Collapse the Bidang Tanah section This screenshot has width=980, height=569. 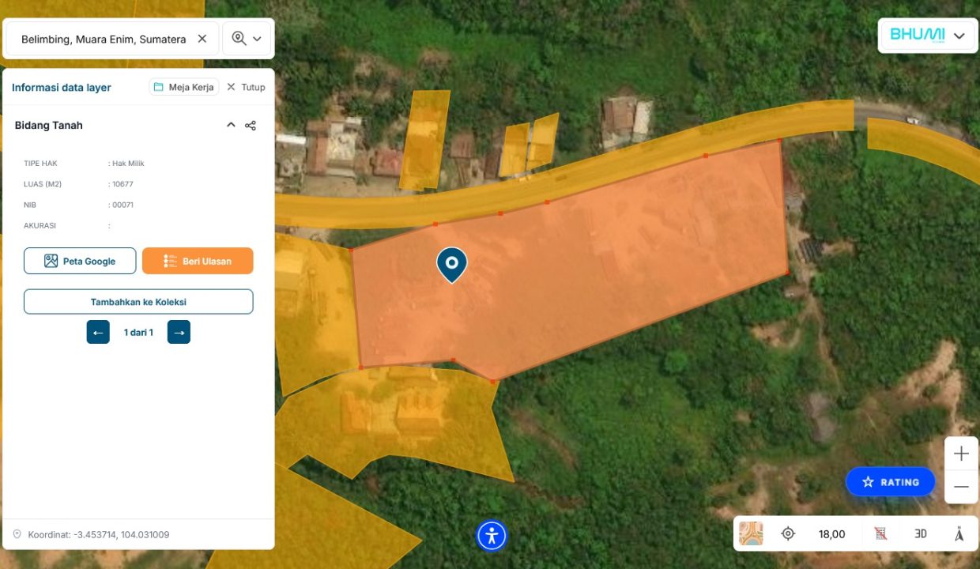click(231, 125)
